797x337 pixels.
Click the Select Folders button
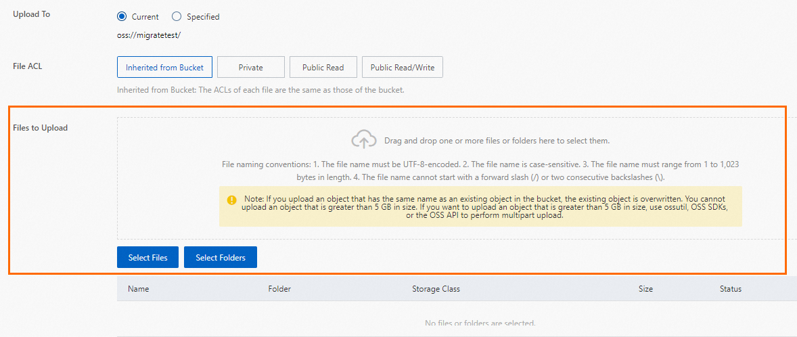pyautogui.click(x=221, y=258)
